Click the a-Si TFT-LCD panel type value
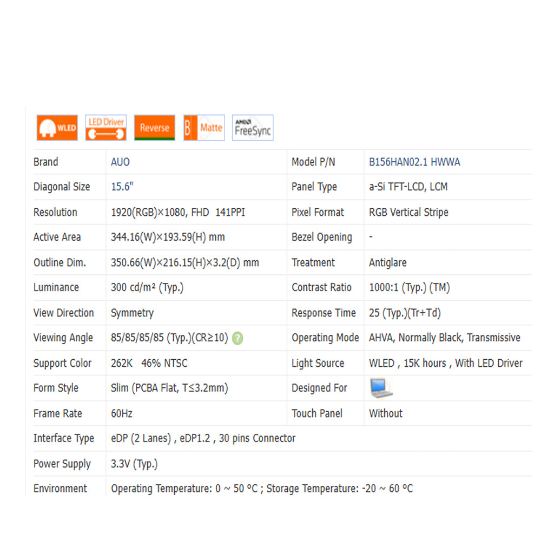Viewport: 541px width, 541px height. [408, 187]
